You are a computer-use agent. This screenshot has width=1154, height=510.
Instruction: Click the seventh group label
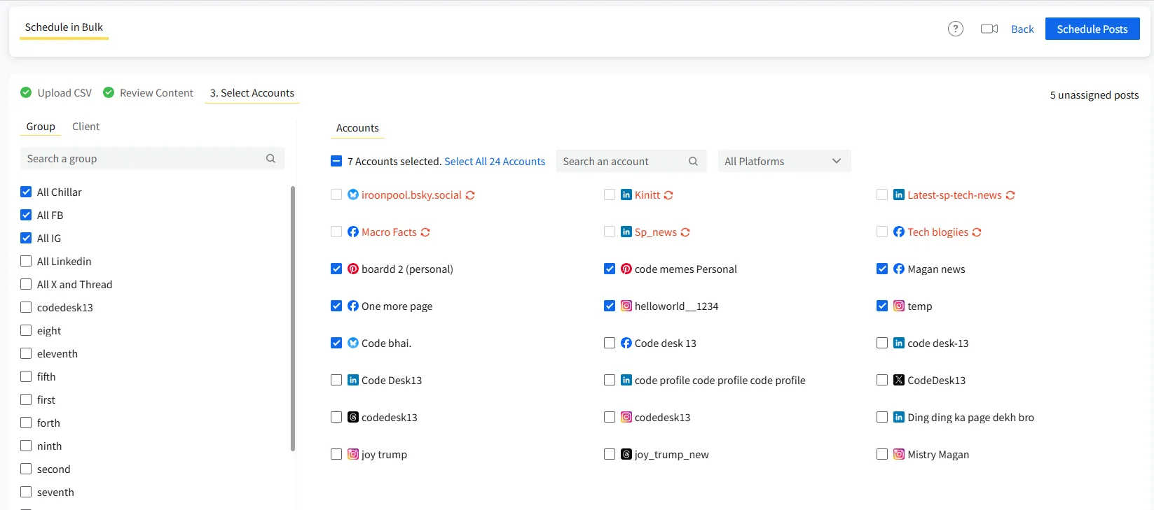(55, 493)
